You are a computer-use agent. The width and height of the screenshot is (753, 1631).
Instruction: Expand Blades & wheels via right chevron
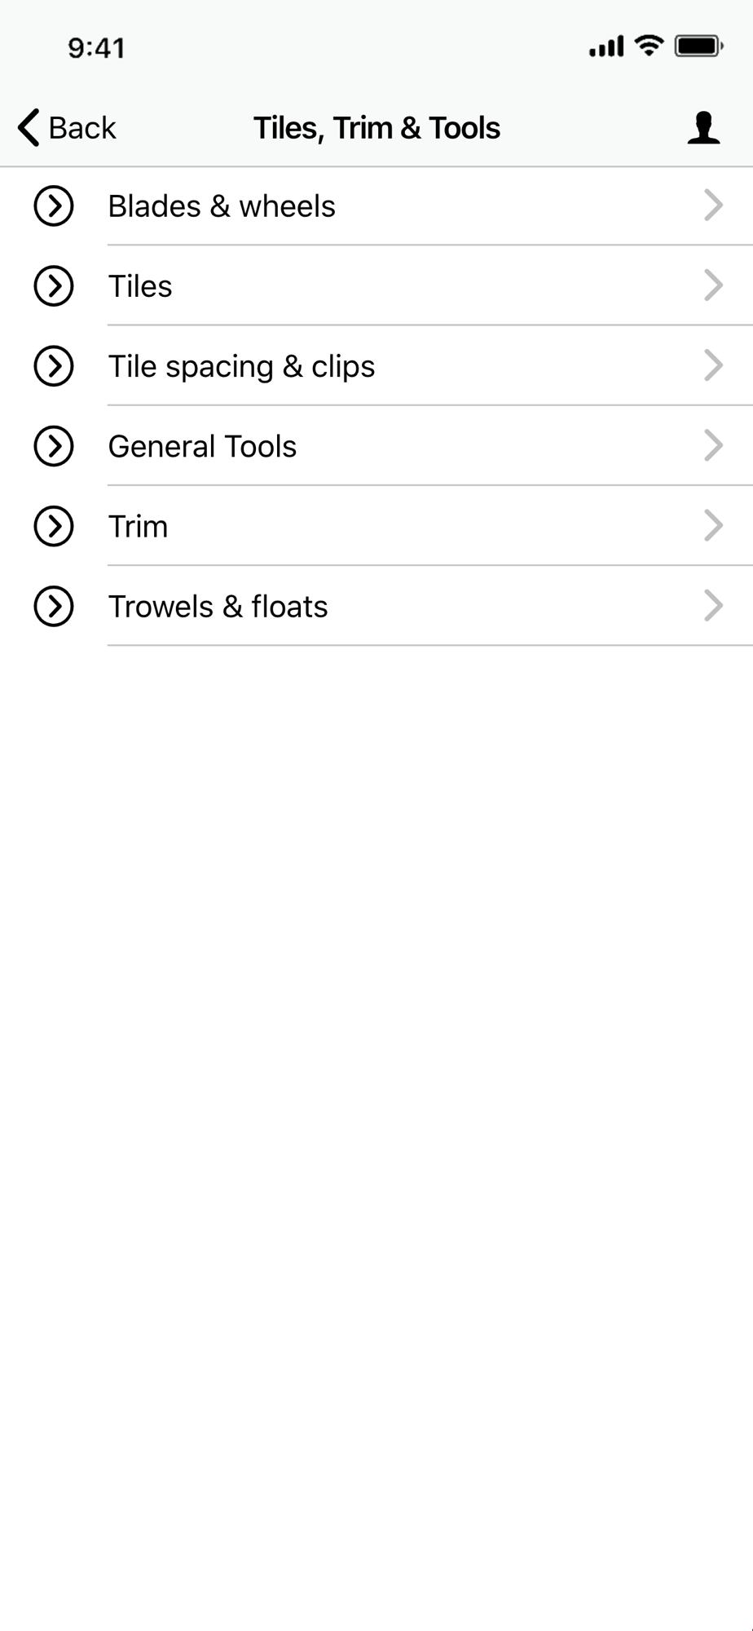pyautogui.click(x=713, y=206)
